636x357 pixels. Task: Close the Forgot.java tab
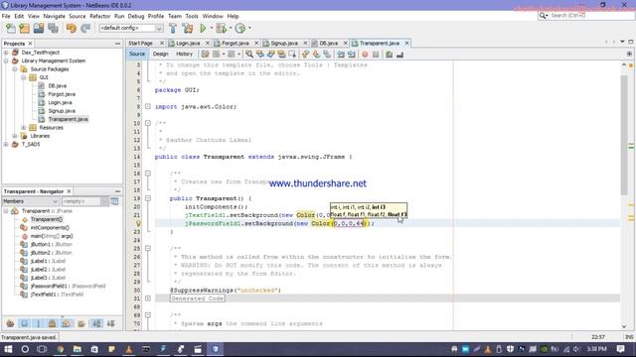coord(256,43)
